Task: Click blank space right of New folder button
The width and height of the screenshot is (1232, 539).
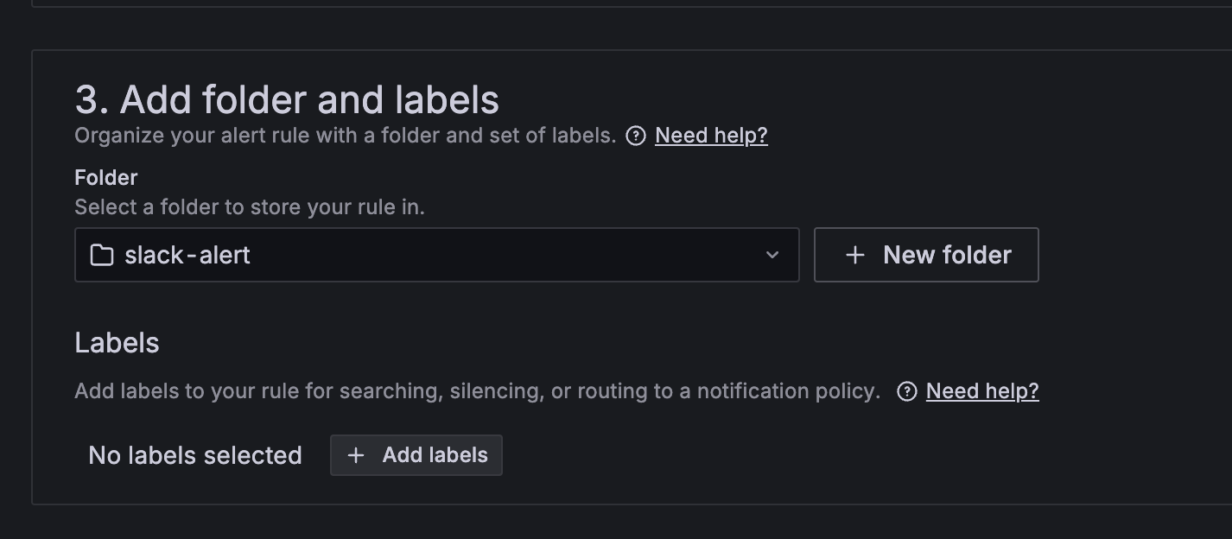Action: pyautogui.click(x=1132, y=255)
